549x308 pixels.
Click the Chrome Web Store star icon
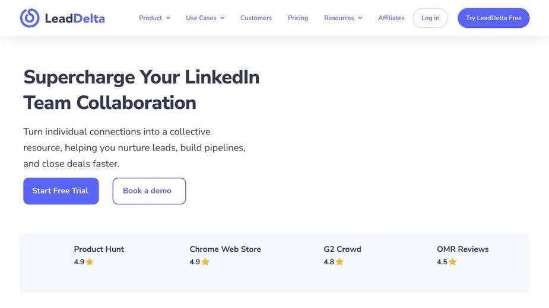(x=205, y=262)
